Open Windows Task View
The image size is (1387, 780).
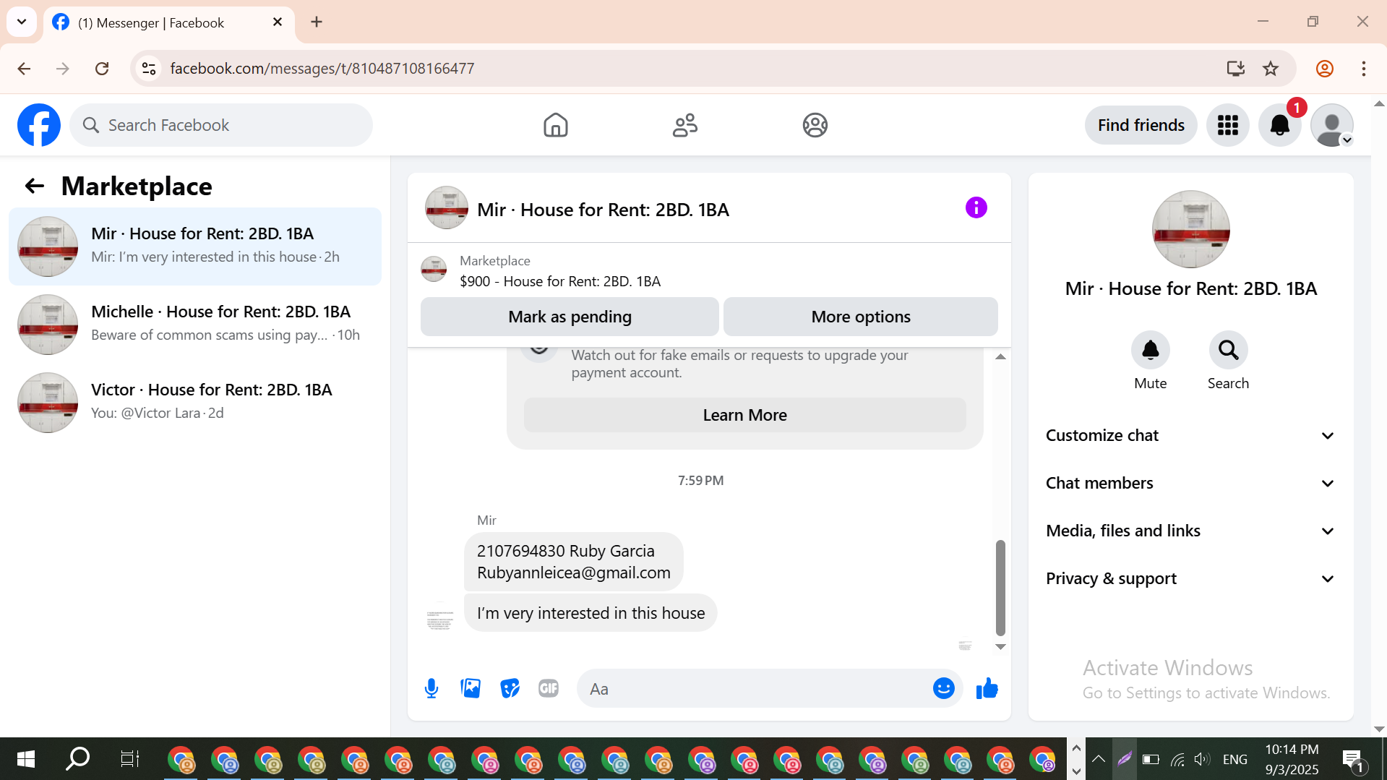[129, 759]
